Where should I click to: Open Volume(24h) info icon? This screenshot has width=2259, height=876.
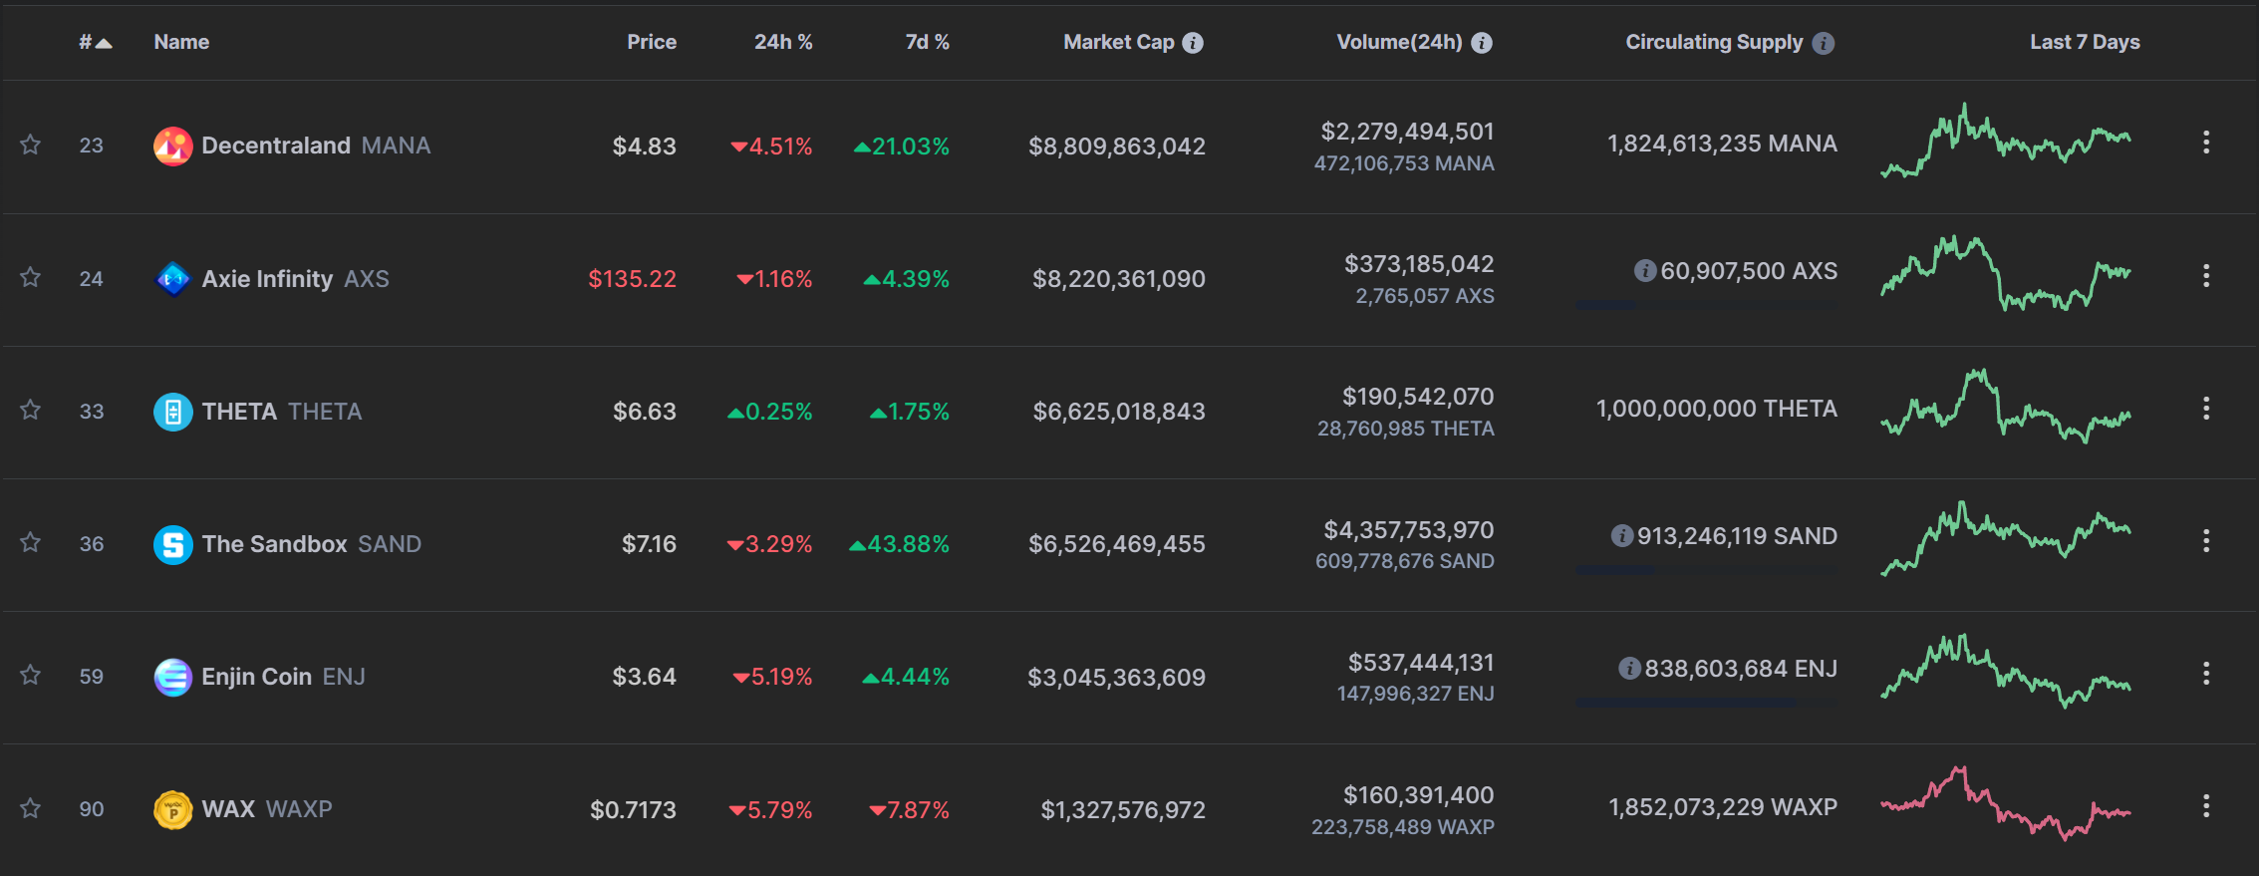[x=1482, y=43]
